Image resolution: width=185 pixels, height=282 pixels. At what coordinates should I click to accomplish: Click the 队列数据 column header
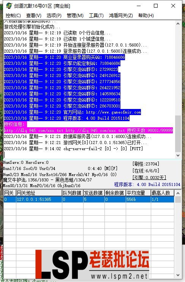point(73,193)
